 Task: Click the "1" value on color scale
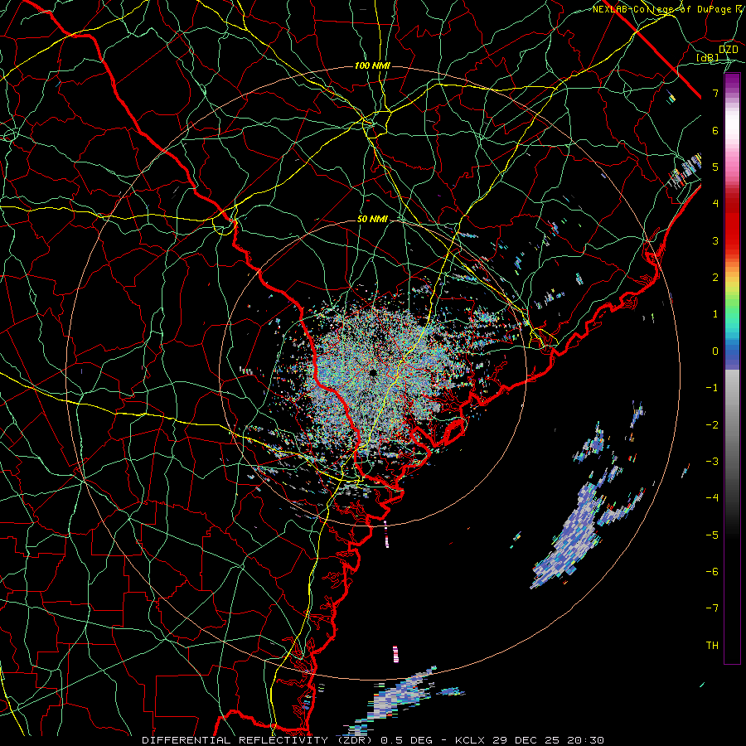pyautogui.click(x=715, y=314)
